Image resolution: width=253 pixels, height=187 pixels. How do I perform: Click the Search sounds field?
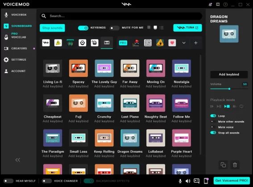tap(121, 16)
